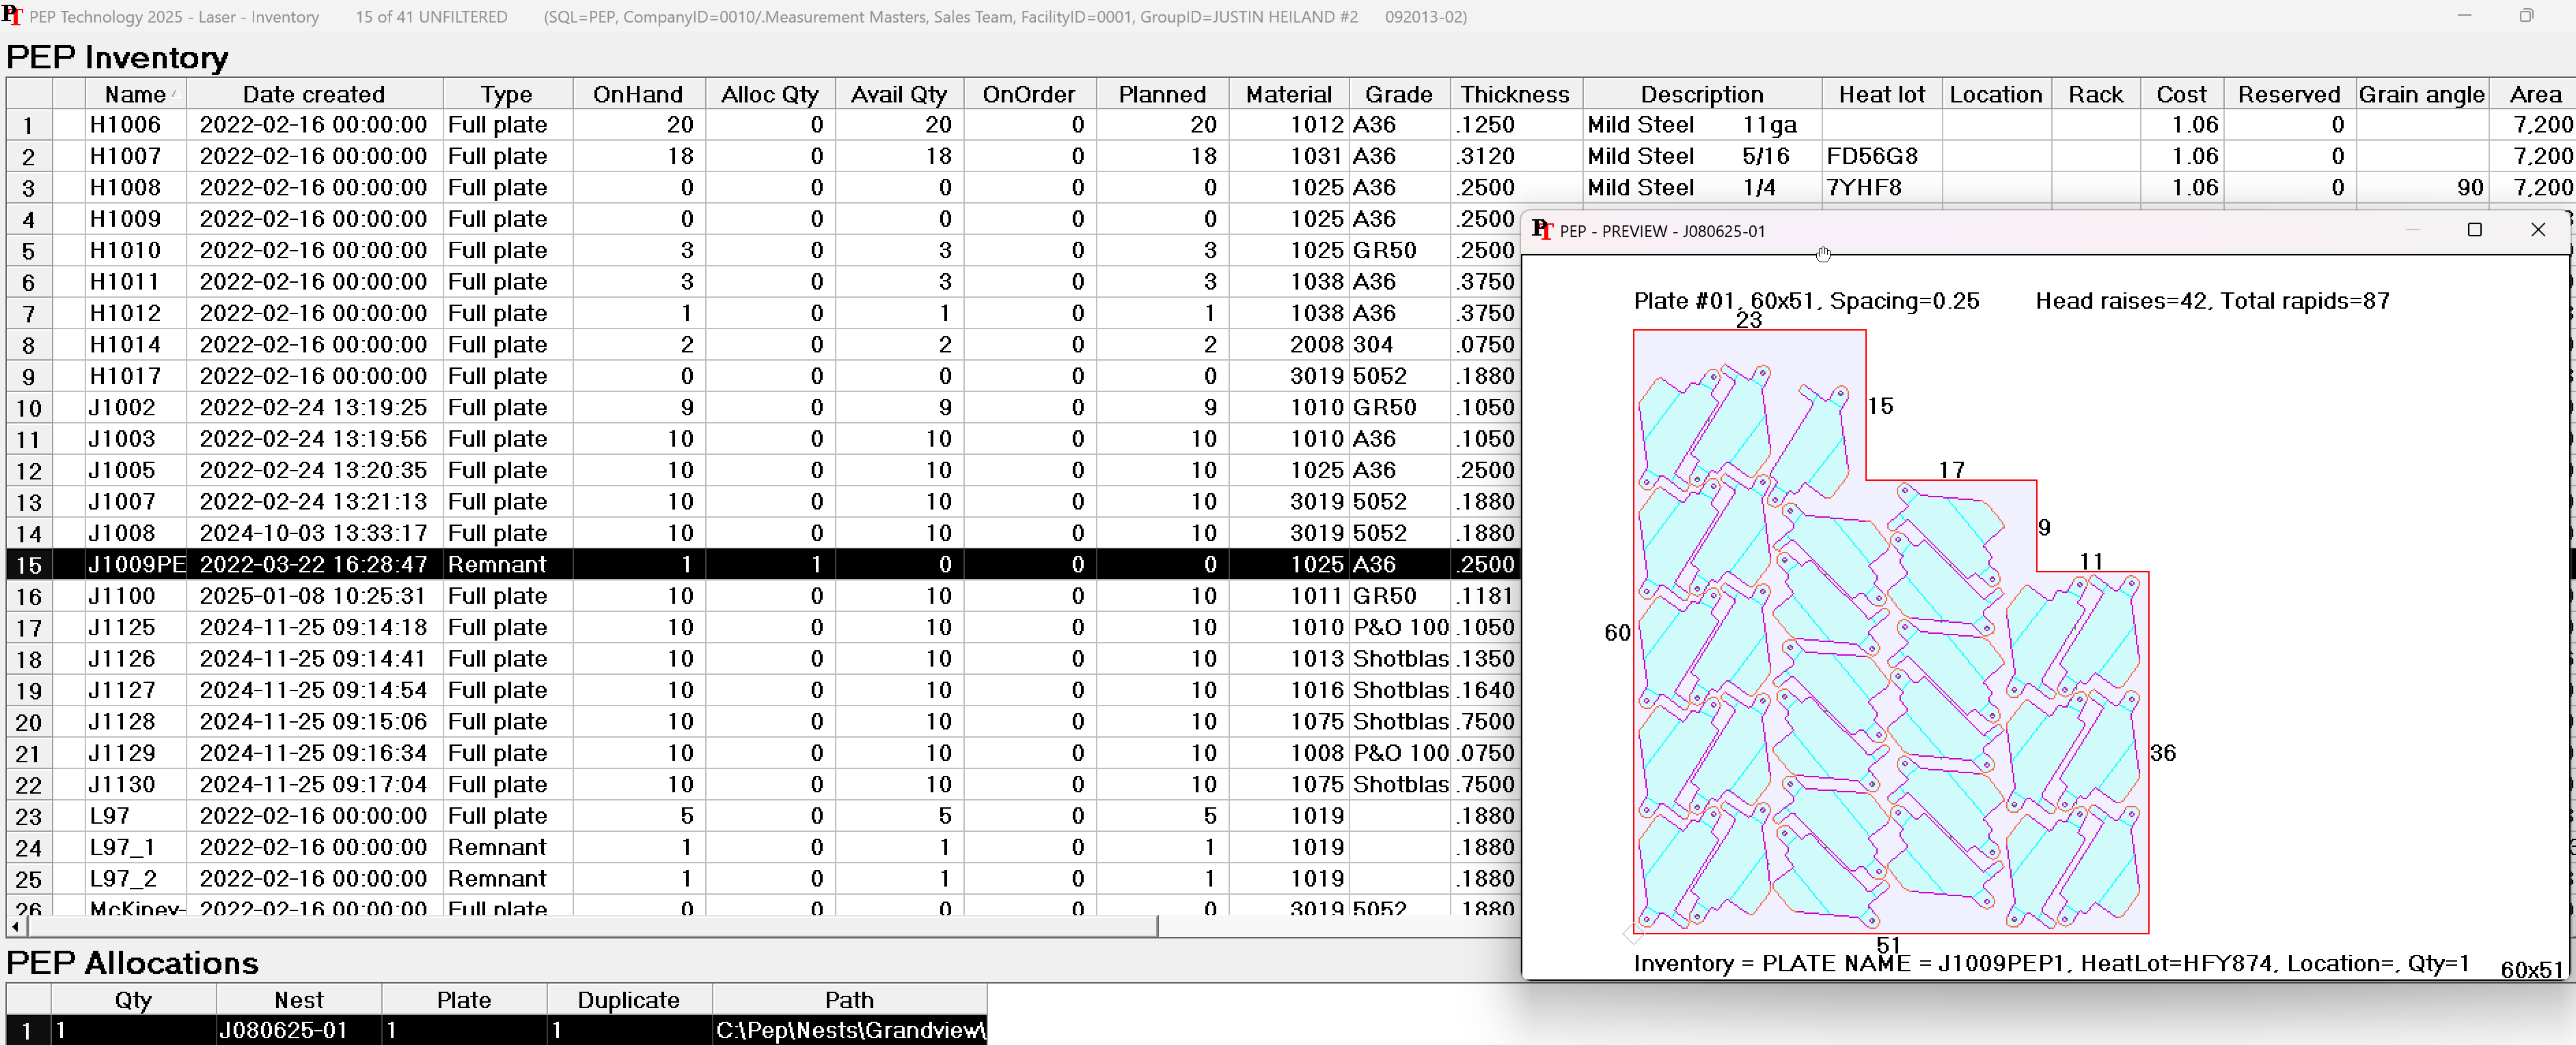The image size is (2576, 1045).
Task: Click the Nest header in PEP Allocations
Action: pyautogui.click(x=299, y=999)
